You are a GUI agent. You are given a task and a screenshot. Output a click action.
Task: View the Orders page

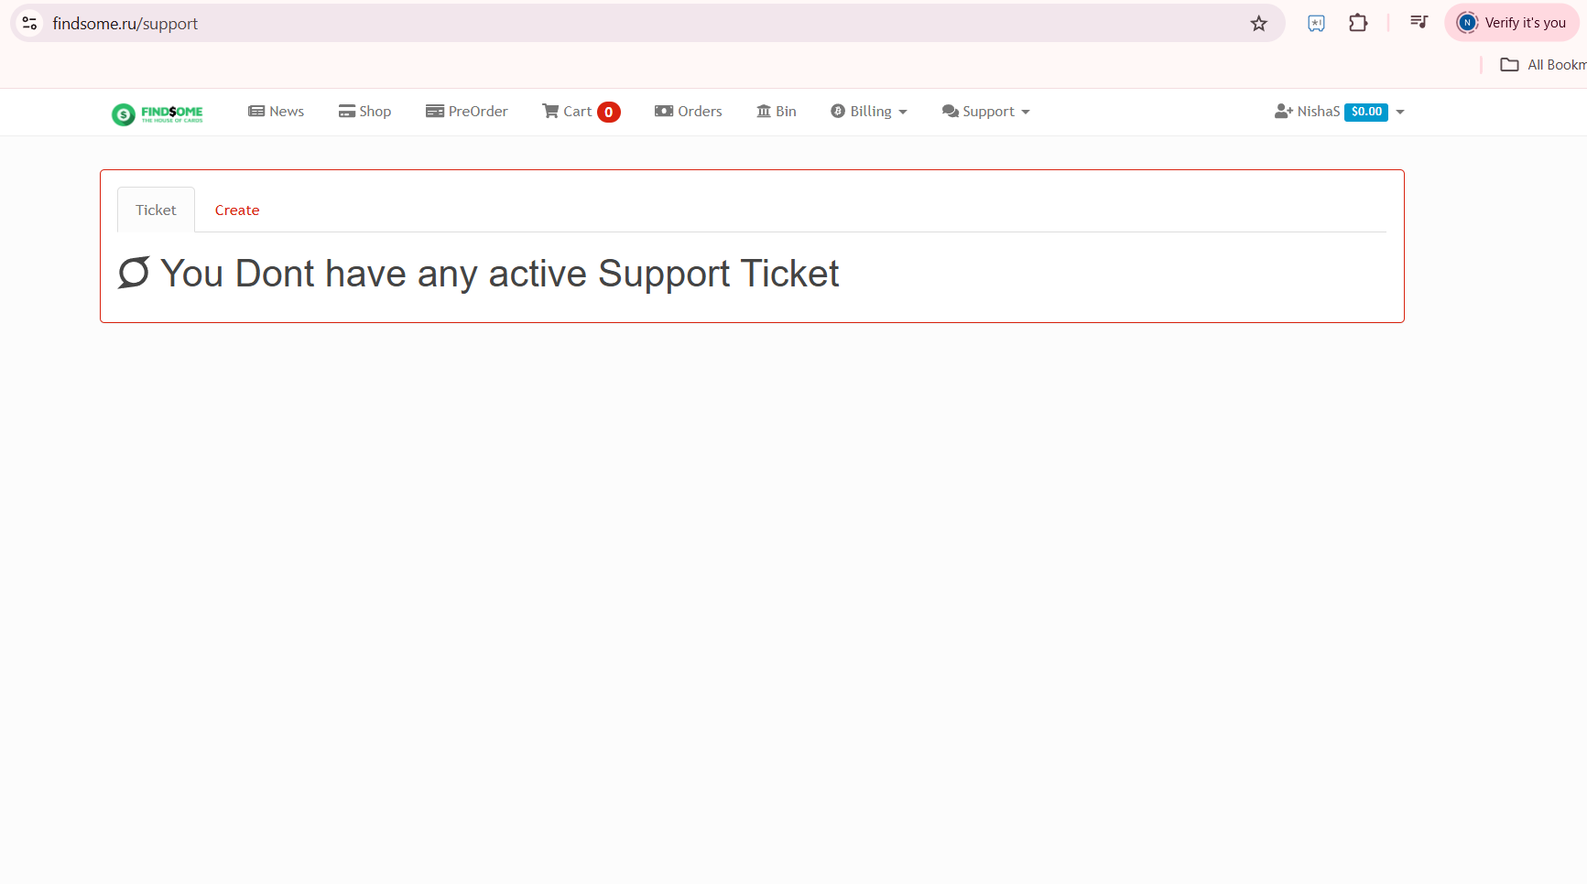(688, 112)
